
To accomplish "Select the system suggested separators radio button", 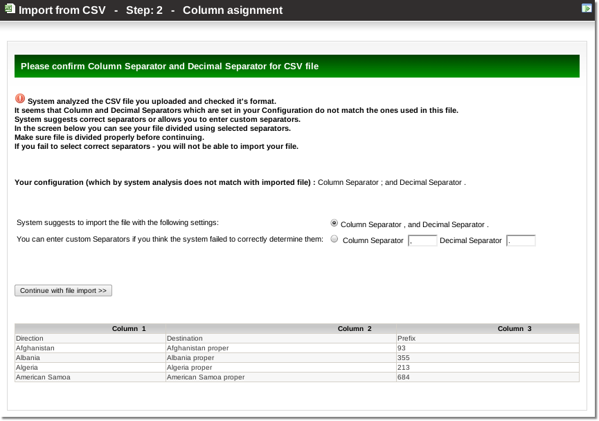I will [334, 223].
